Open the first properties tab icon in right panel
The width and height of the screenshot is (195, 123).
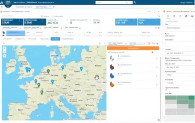168,16
